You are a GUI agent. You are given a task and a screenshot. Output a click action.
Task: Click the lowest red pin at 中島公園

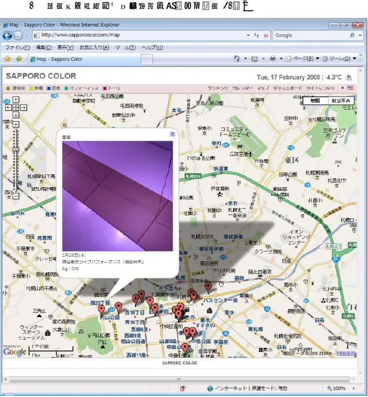point(185,348)
